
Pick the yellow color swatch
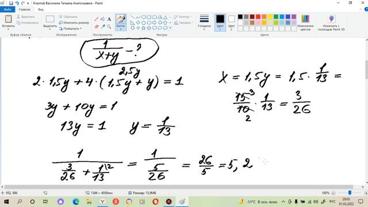click(270, 17)
